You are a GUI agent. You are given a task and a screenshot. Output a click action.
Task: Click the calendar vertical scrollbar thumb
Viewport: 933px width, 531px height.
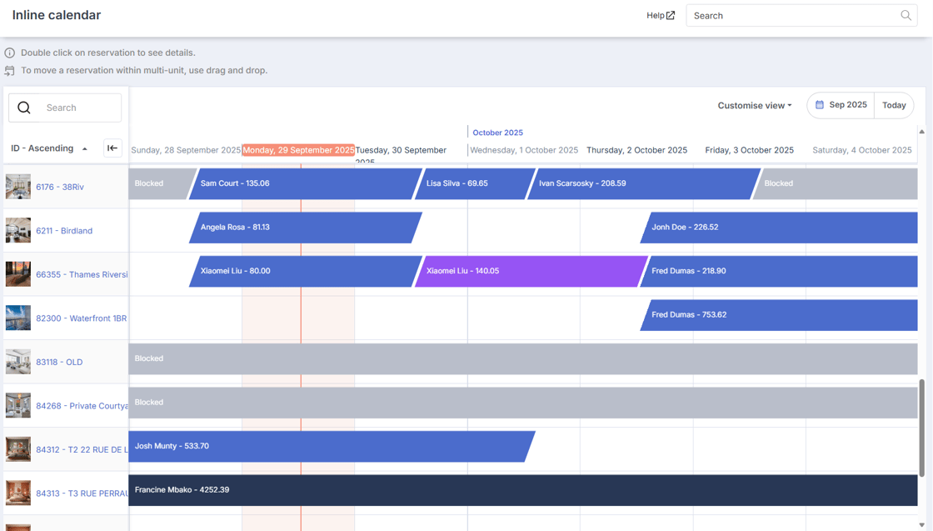(x=921, y=428)
